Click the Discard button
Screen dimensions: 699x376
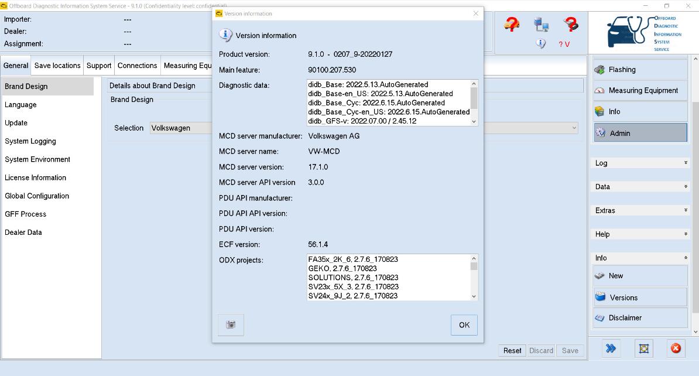541,351
